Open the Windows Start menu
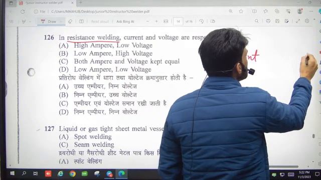Viewport: 321px width, 180px height. [x=12, y=173]
